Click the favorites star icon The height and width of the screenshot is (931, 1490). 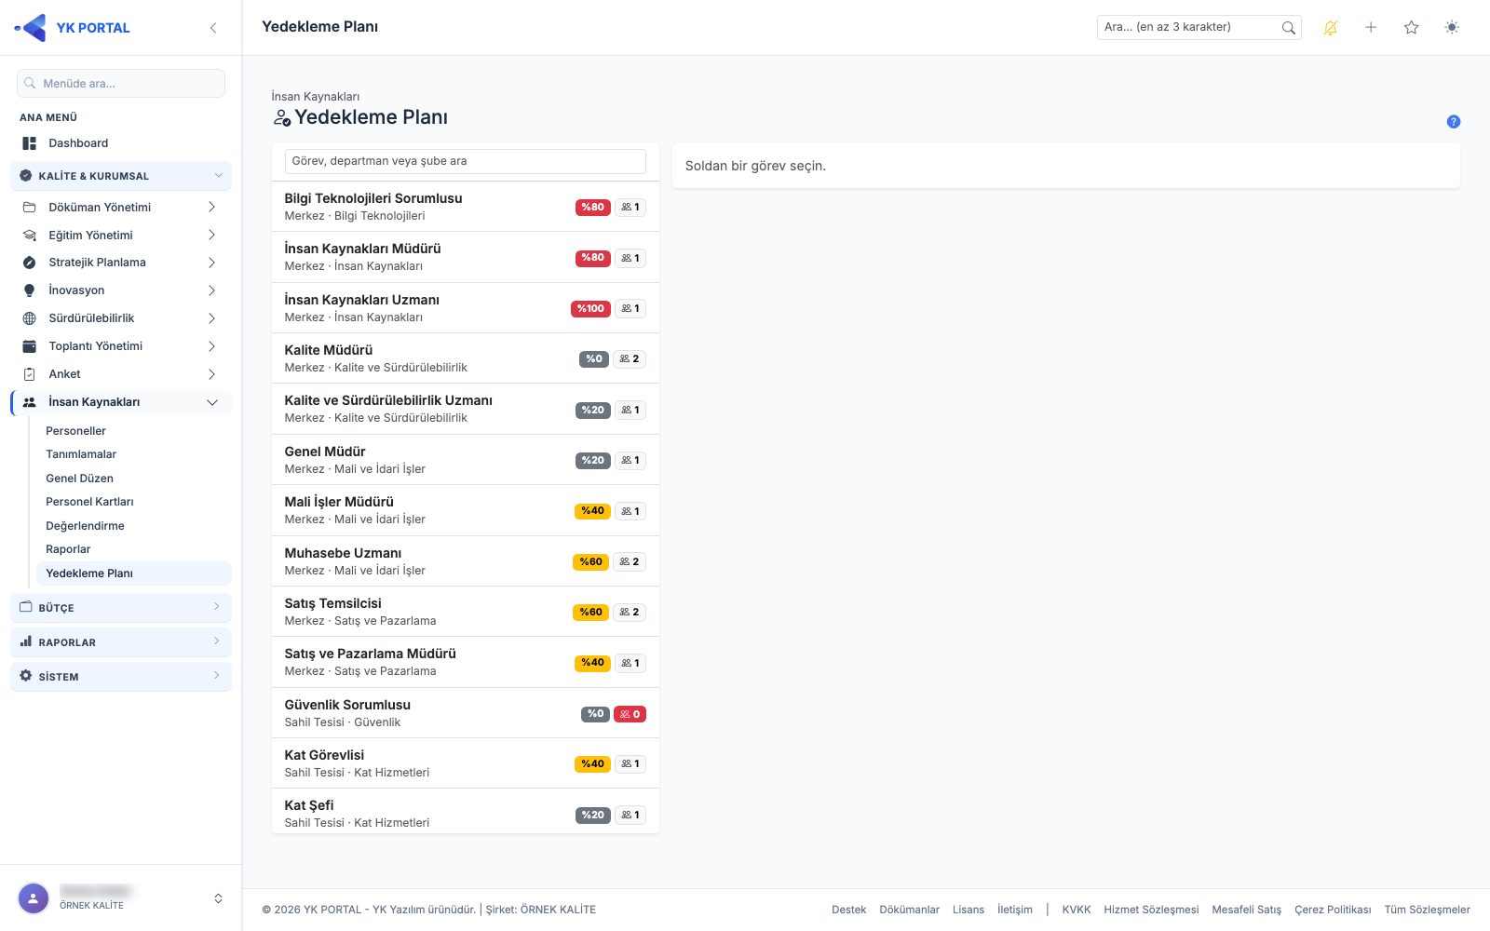(1412, 28)
